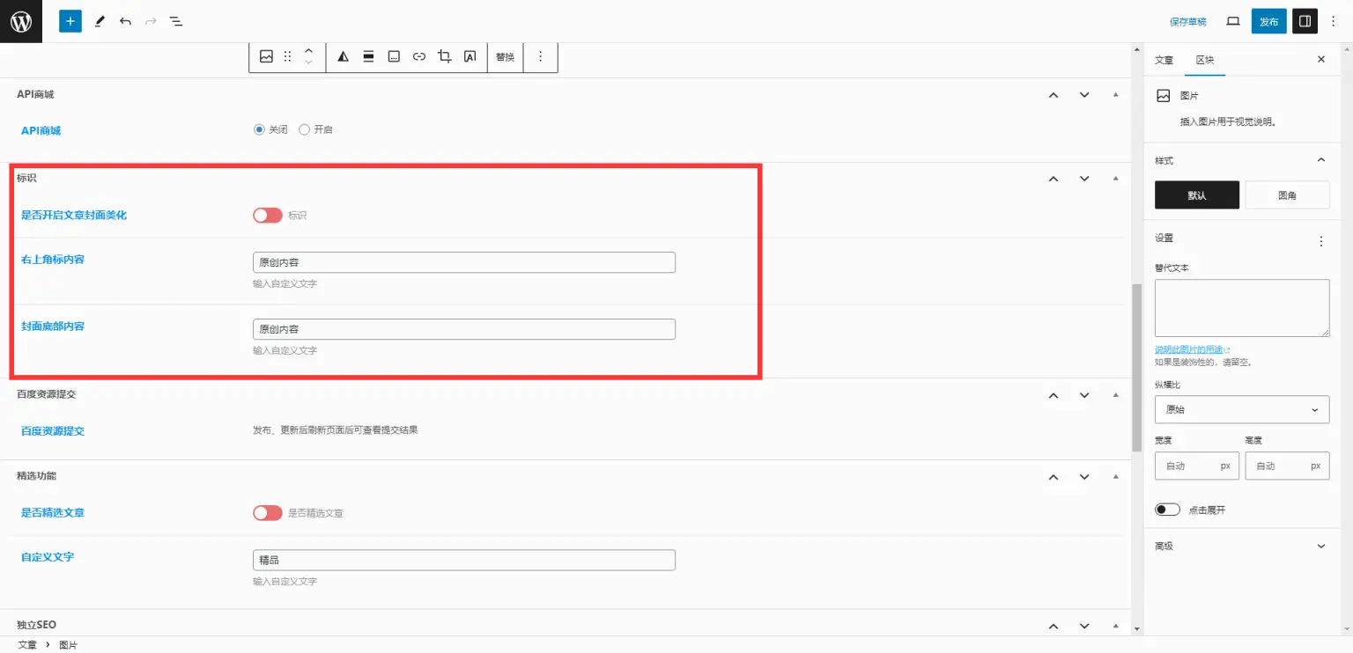Collapse the 样式 panel in sidebar
The image size is (1353, 653).
click(1320, 160)
